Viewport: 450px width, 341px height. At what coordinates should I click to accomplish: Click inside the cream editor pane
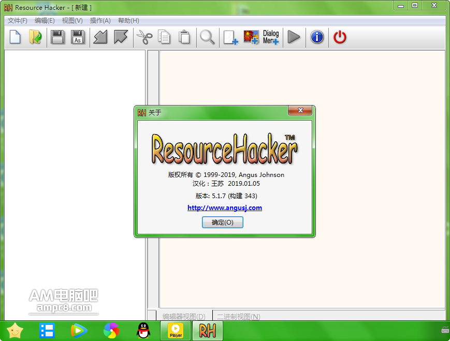click(302, 179)
